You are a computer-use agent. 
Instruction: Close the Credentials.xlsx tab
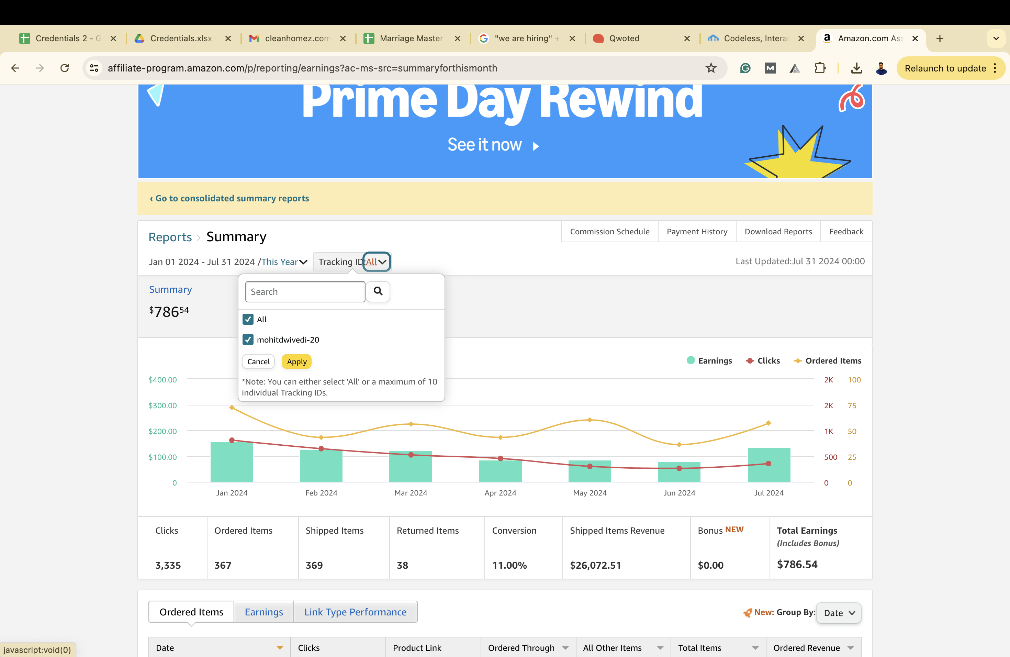(x=228, y=38)
